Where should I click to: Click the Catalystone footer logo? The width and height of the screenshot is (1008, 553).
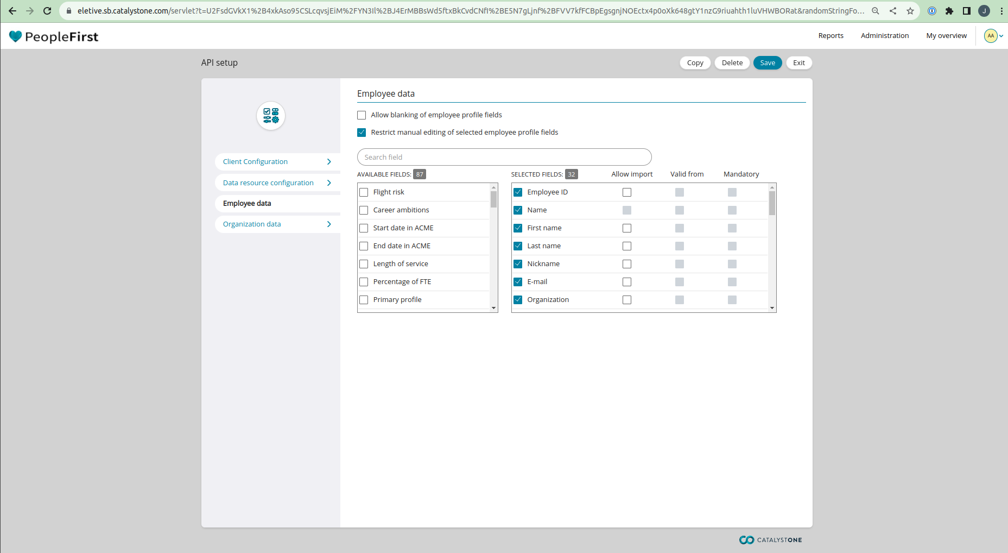tap(771, 539)
